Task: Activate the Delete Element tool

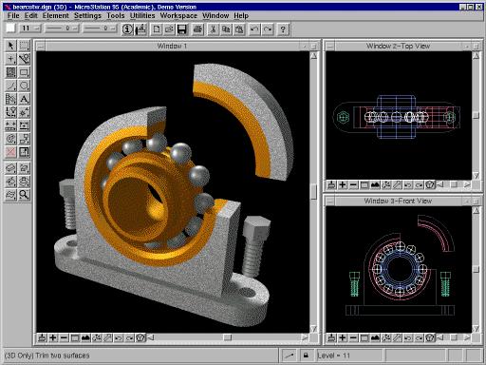Action: (x=10, y=152)
